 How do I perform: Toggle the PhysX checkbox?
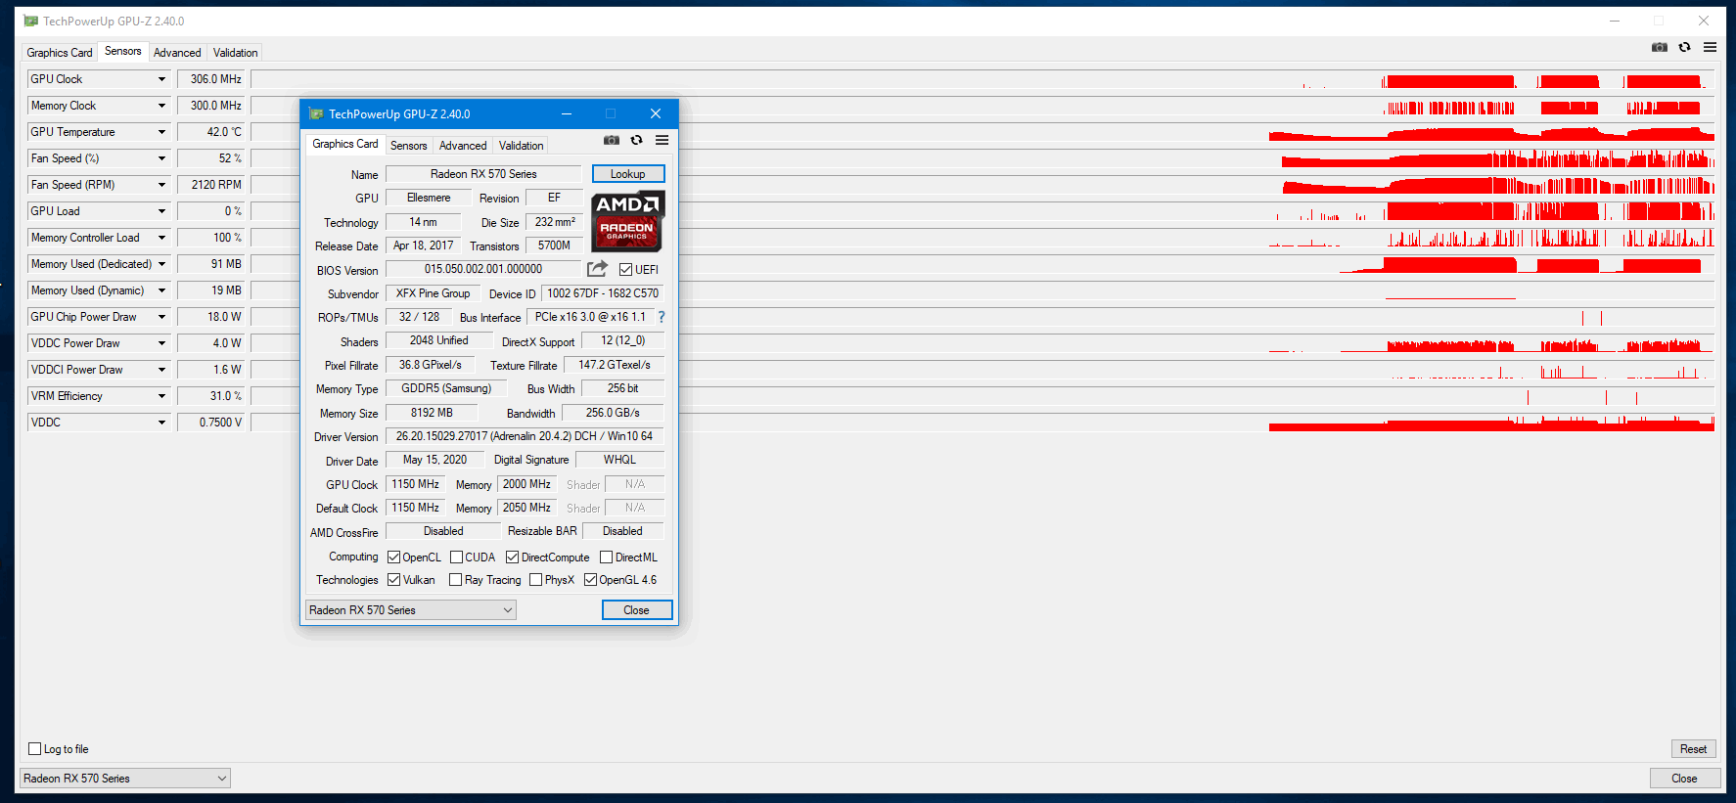tap(535, 580)
